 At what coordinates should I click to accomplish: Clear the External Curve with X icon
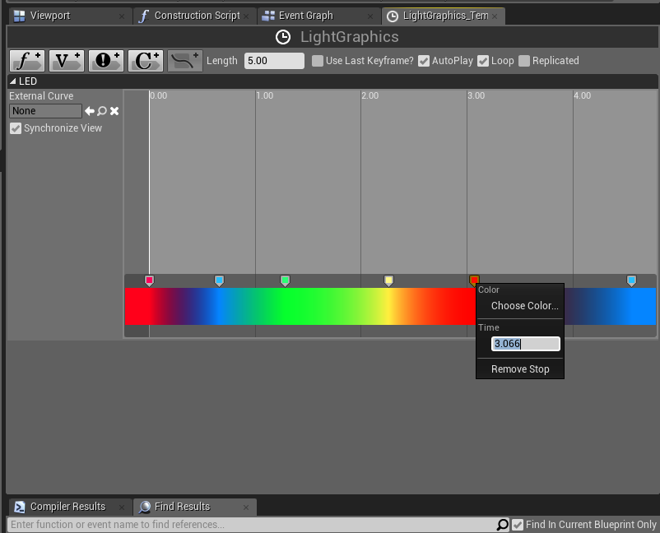pyautogui.click(x=114, y=111)
